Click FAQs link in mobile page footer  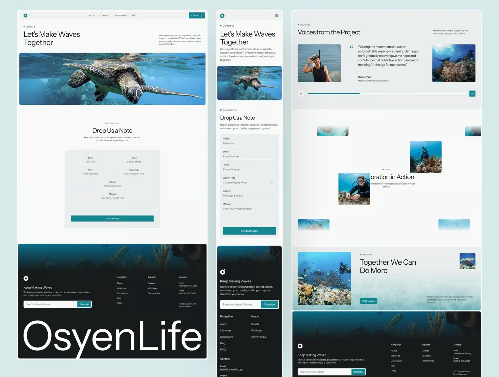223,349
